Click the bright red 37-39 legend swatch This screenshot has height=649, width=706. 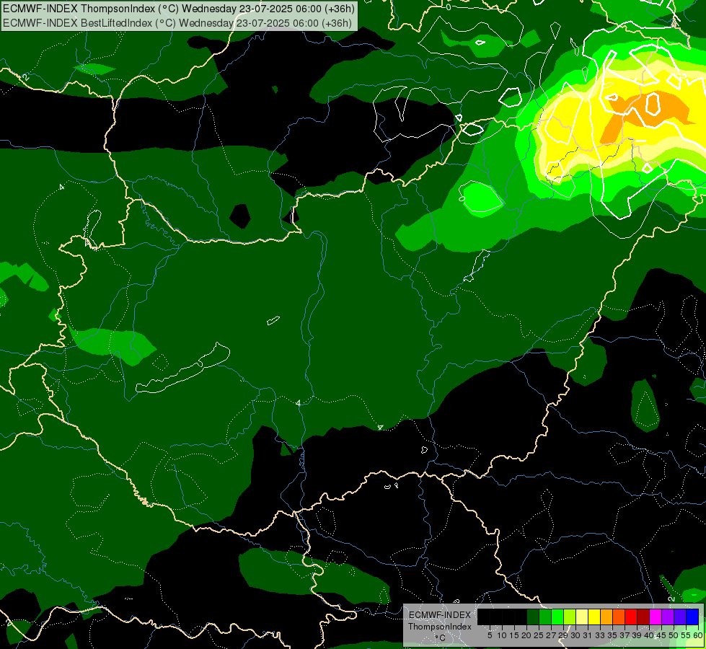631,617
